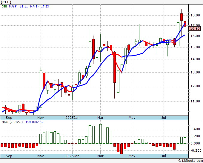Click the 14.00 price axis label
The height and width of the screenshot is (163, 203).
point(195,59)
